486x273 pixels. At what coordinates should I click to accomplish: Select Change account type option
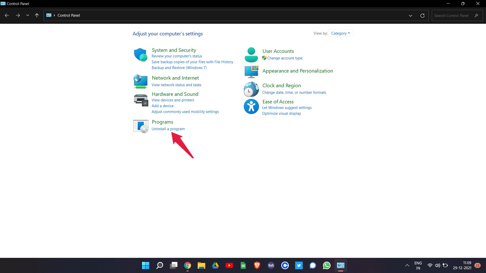pos(285,58)
